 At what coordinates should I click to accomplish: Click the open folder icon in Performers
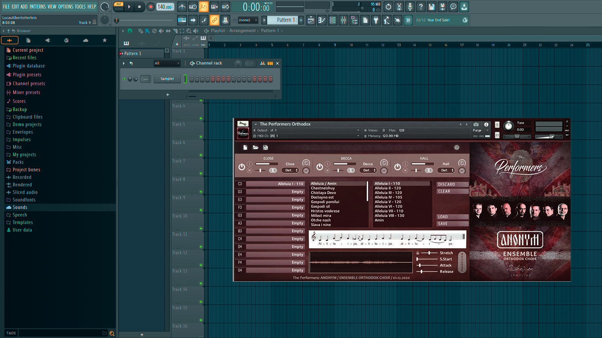click(256, 147)
